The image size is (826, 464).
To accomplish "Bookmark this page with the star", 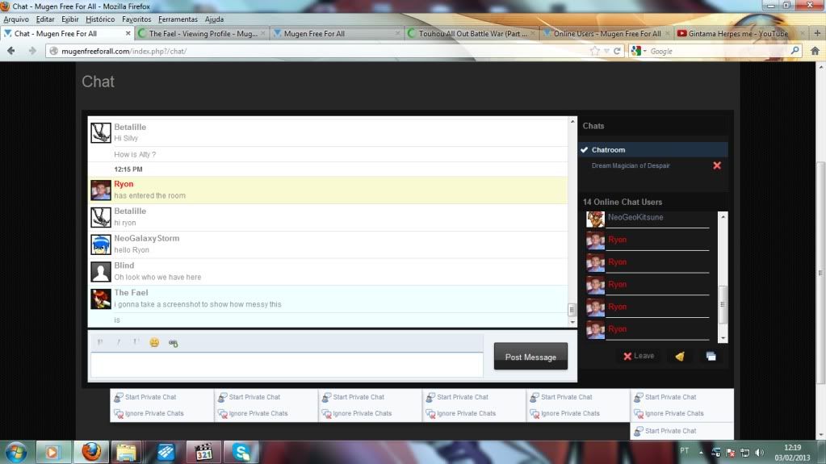I will click(595, 51).
